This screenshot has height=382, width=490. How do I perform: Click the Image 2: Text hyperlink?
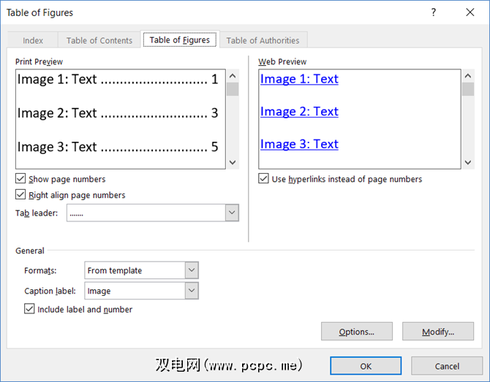(x=299, y=111)
